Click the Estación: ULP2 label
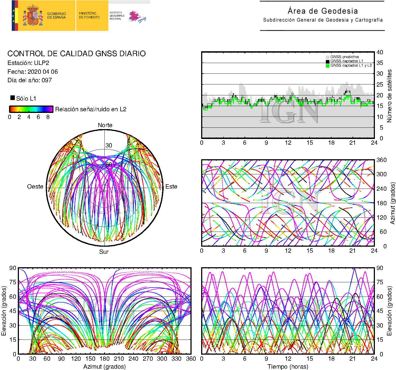Image resolution: width=396 pixels, height=370 pixels. click(28, 63)
